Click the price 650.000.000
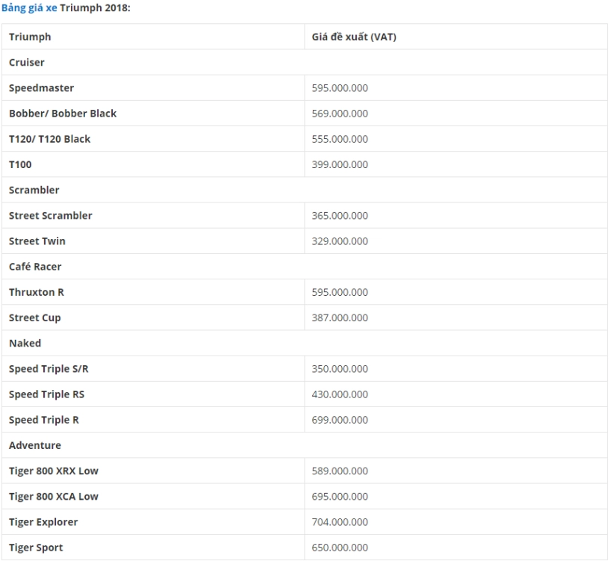 (x=340, y=548)
